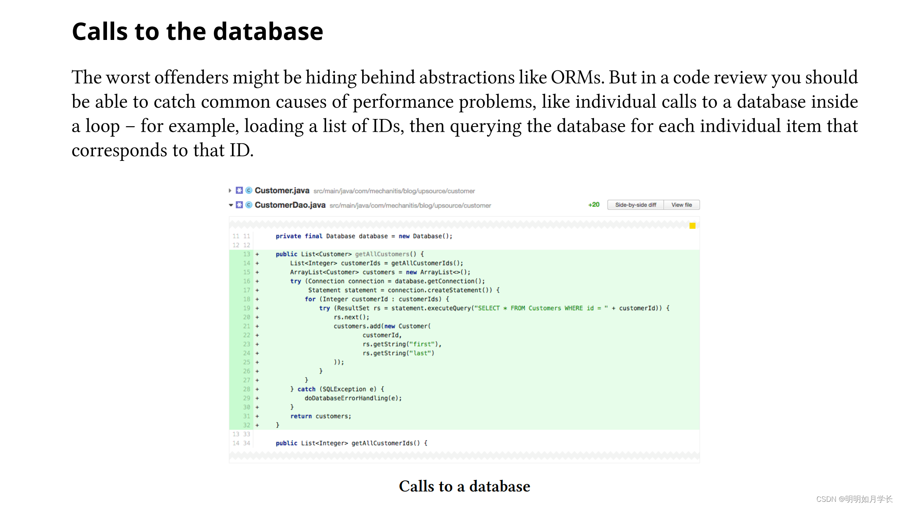Click the +20 added lines counter

point(594,205)
